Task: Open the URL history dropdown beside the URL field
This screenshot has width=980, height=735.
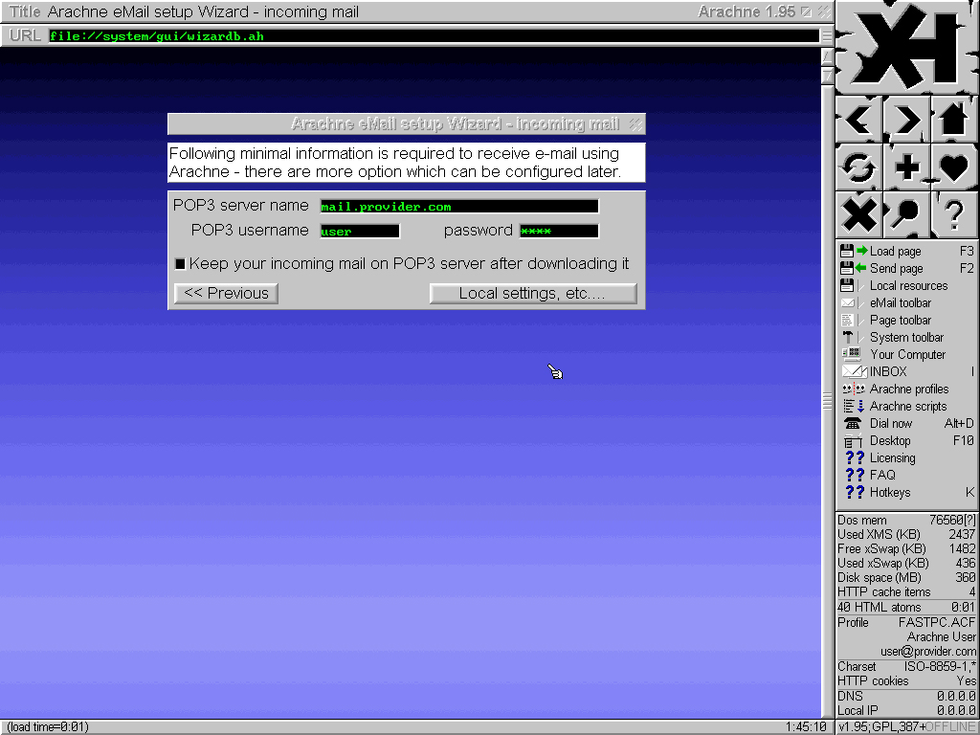Action: click(x=827, y=35)
